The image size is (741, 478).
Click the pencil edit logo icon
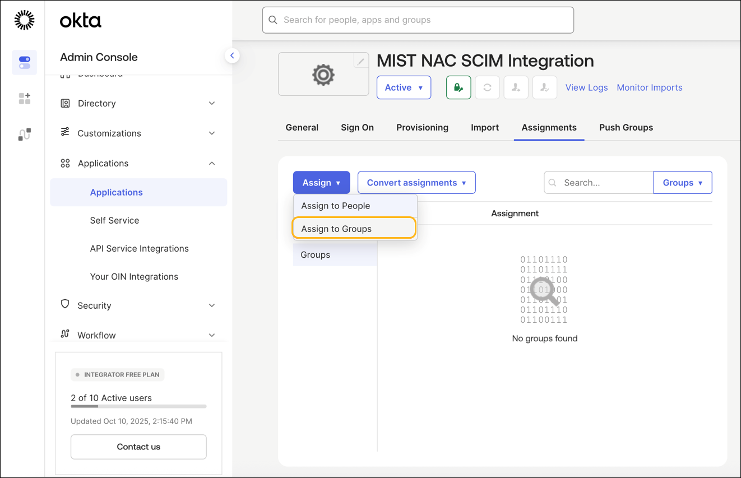[x=361, y=61]
